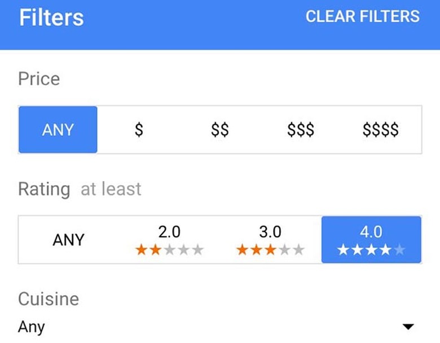Image resolution: width=440 pixels, height=343 pixels.
Task: Select ANY in the Price filter
Action: click(x=58, y=130)
